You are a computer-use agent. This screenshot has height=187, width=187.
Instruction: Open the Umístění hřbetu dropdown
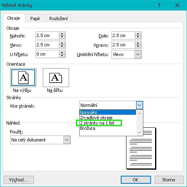(x=138, y=54)
